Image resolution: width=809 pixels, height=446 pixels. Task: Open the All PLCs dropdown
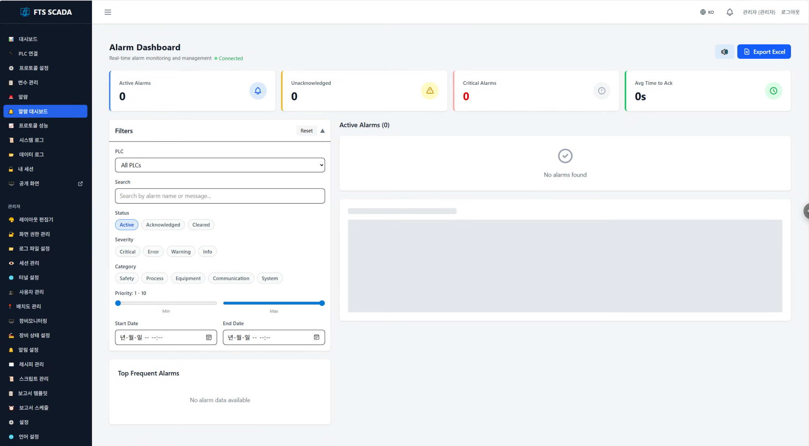pyautogui.click(x=220, y=165)
